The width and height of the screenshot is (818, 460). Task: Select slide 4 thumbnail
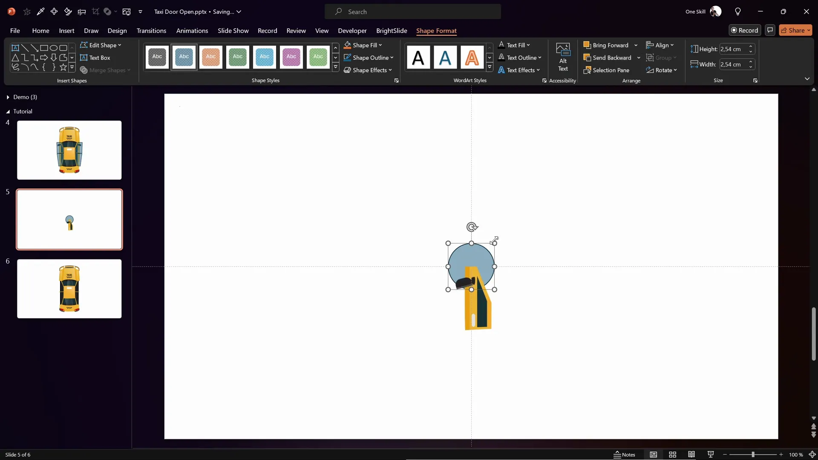click(69, 150)
